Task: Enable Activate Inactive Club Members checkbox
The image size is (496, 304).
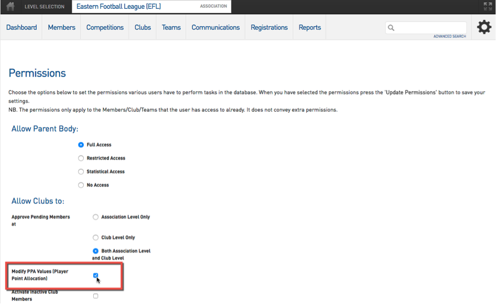Action: click(x=95, y=296)
